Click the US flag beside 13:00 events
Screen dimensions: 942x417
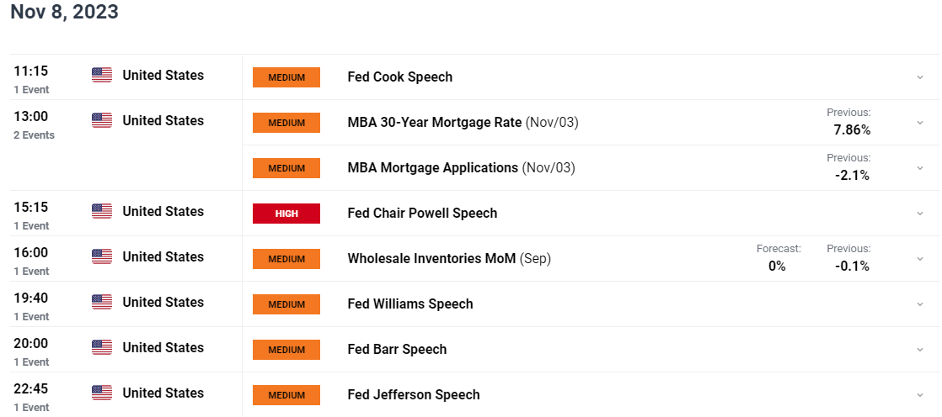101,120
